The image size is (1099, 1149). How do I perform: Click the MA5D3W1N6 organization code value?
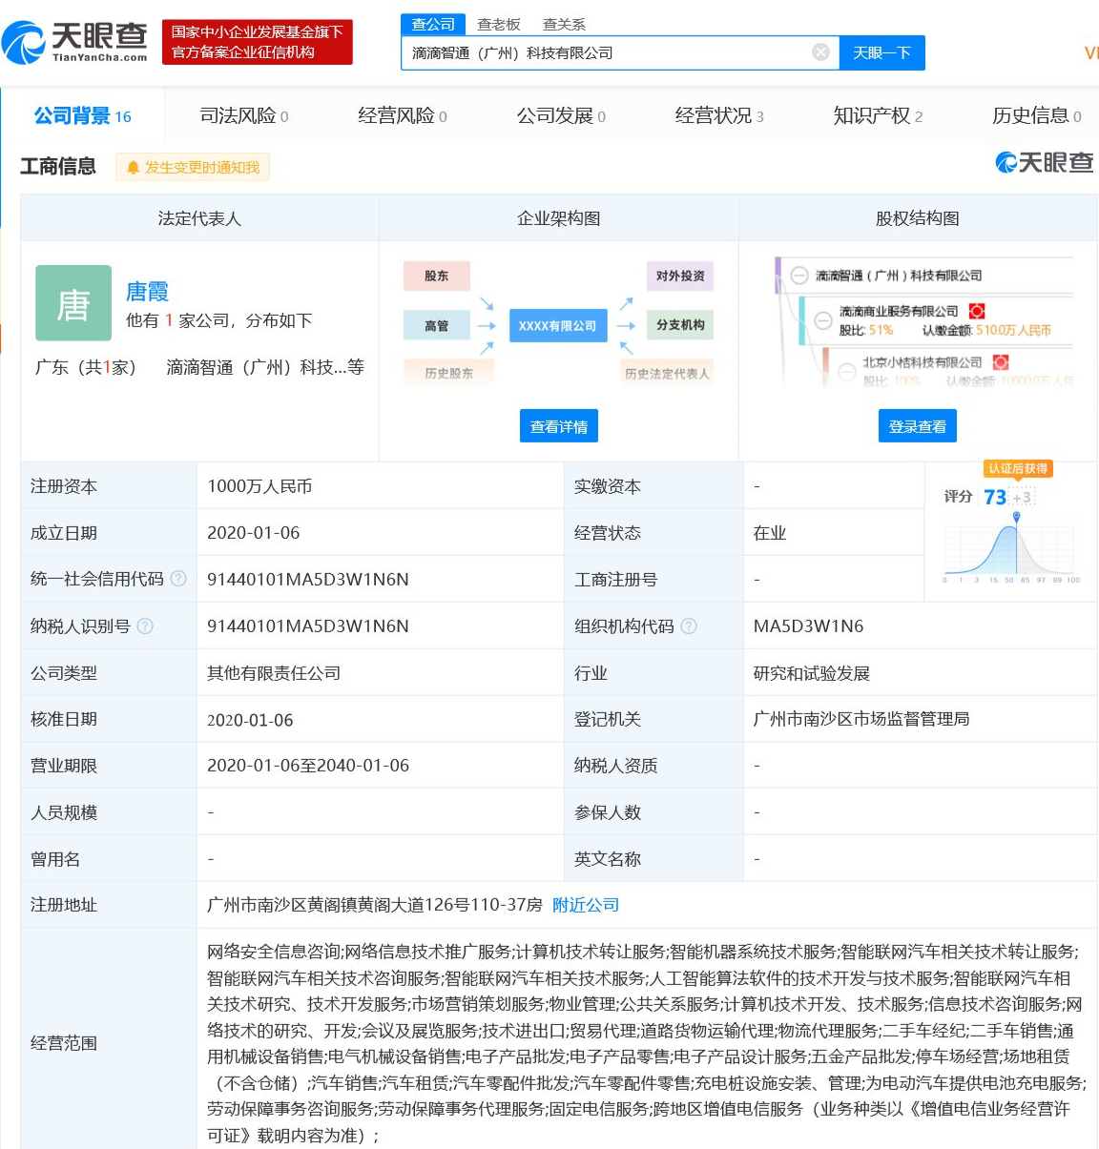pyautogui.click(x=808, y=626)
